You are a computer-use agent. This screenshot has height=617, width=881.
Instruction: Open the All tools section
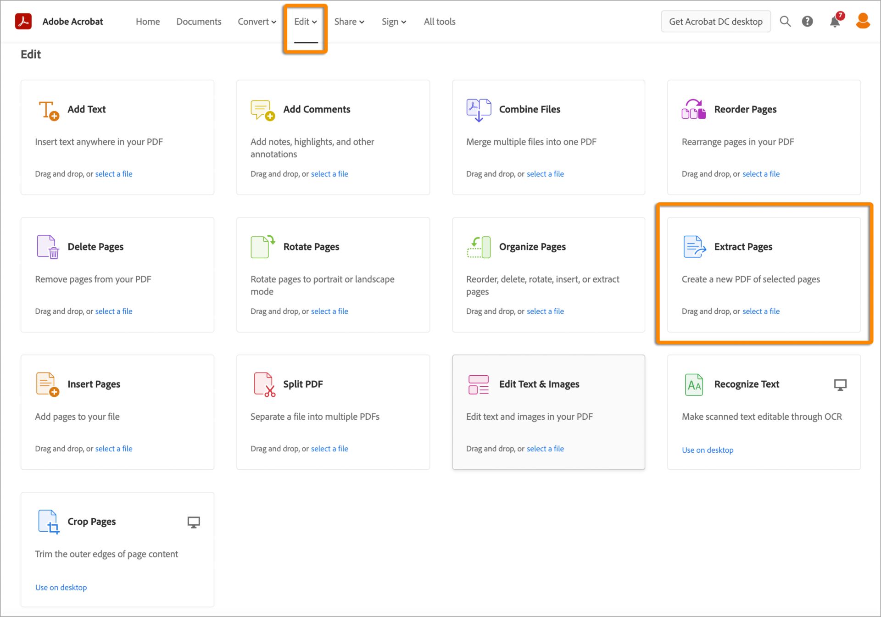pos(440,21)
